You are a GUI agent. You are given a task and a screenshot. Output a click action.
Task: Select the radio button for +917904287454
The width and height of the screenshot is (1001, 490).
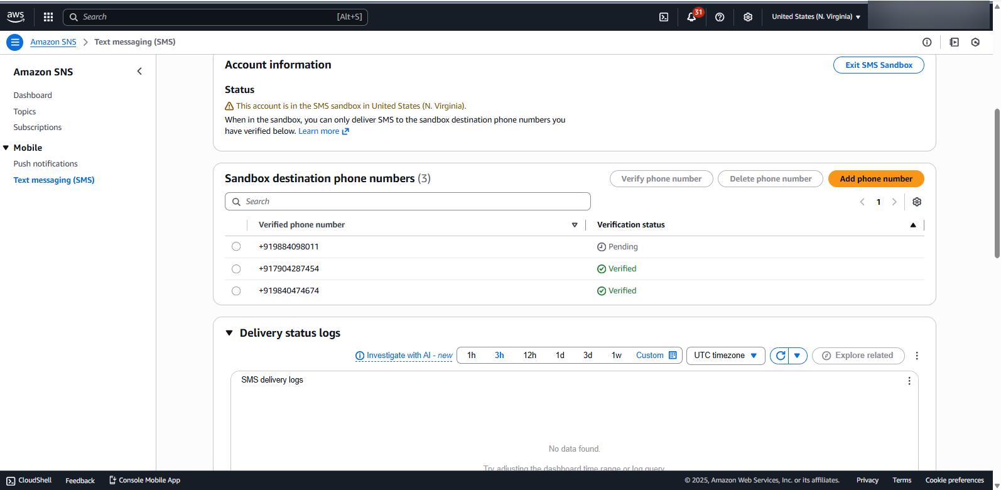(236, 269)
